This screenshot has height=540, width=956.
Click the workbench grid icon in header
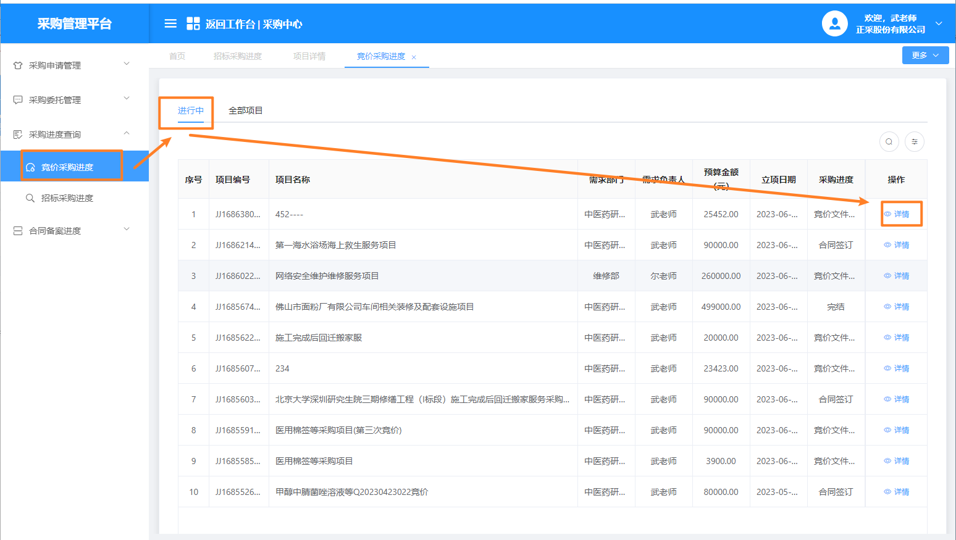(193, 23)
